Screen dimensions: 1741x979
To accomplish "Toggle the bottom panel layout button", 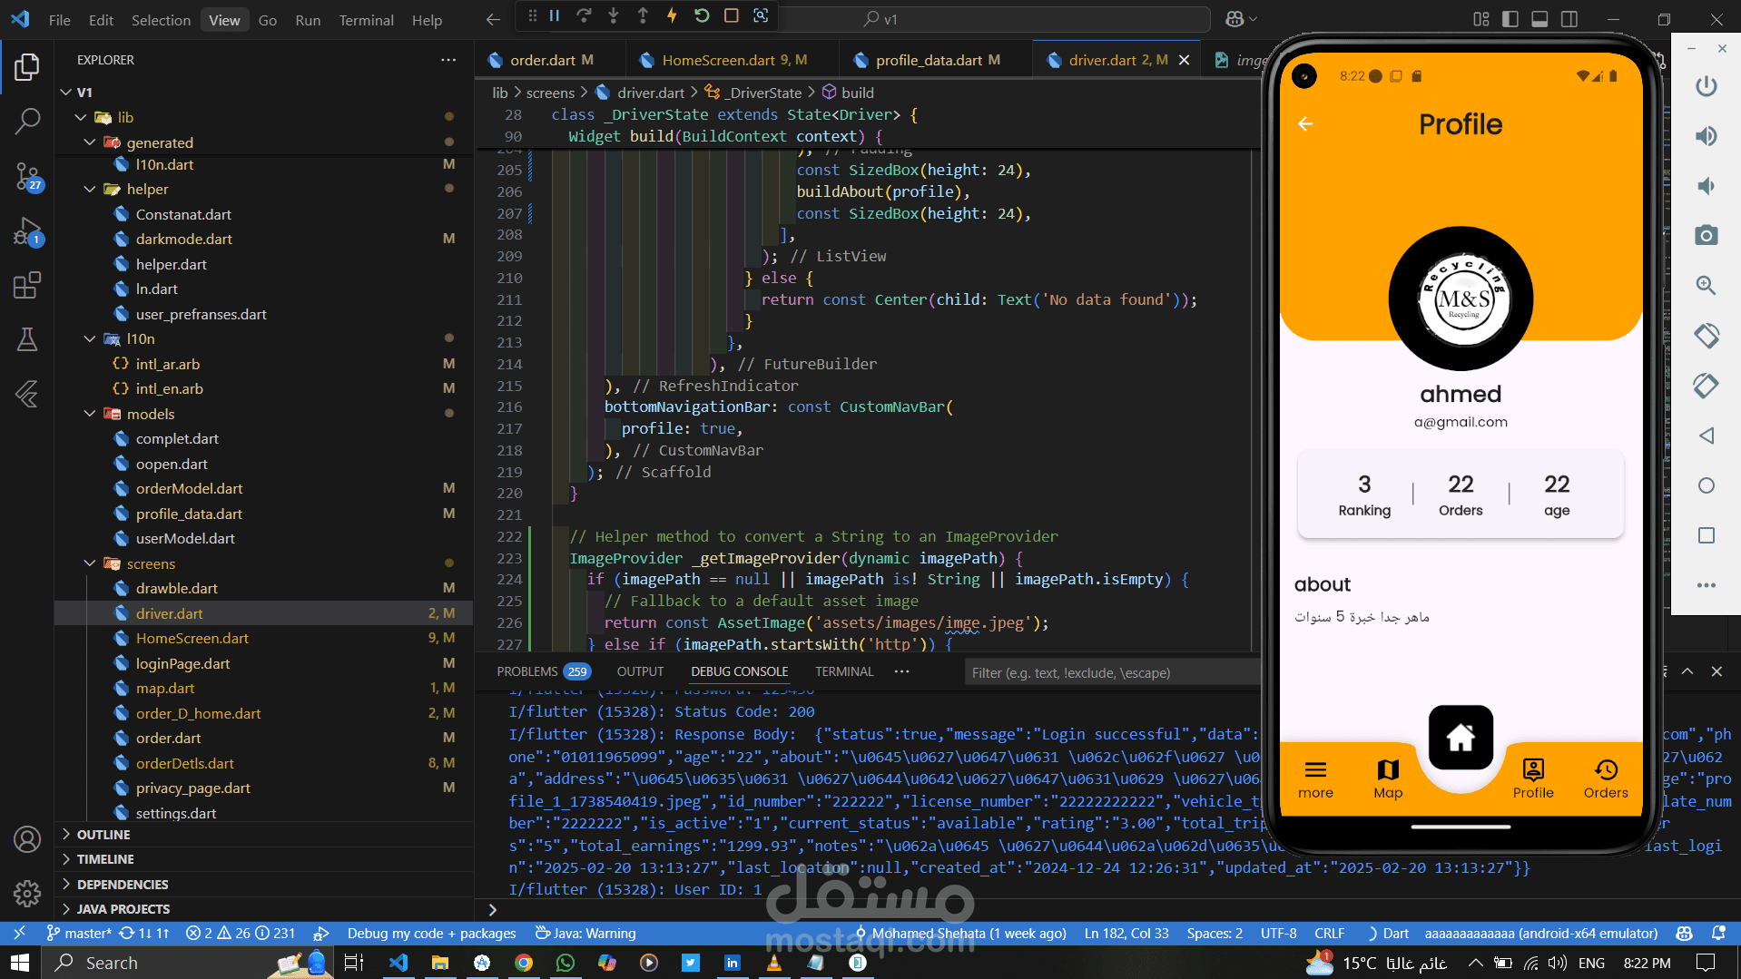I will pyautogui.click(x=1539, y=19).
